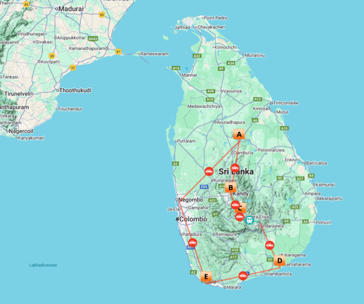Viewport: 364px width, 304px height.
Task: Select waypoint marker E near Galle
Action: pyautogui.click(x=206, y=277)
